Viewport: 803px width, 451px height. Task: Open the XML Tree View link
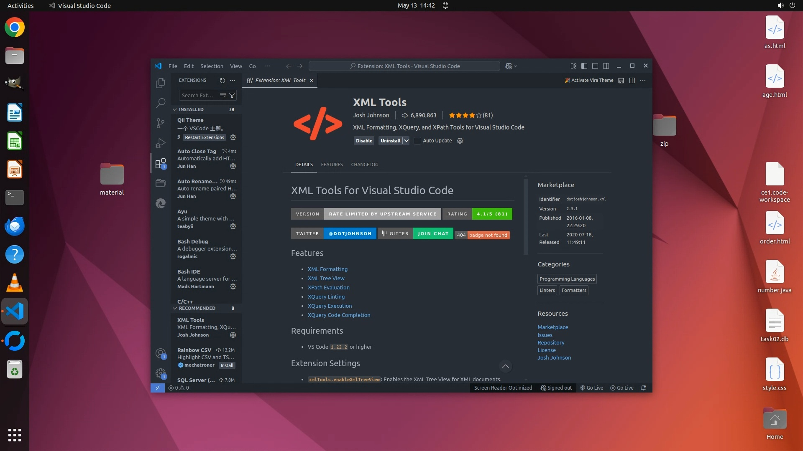pos(326,278)
